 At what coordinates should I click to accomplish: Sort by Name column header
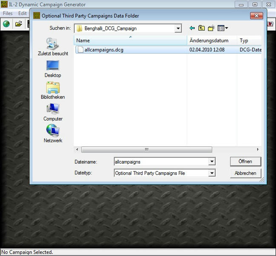point(130,41)
